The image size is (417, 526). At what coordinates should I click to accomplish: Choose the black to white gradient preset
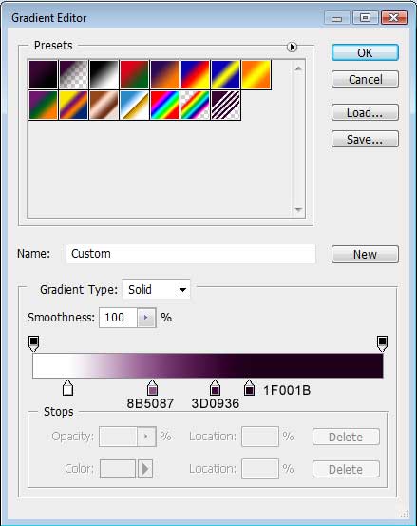104,74
